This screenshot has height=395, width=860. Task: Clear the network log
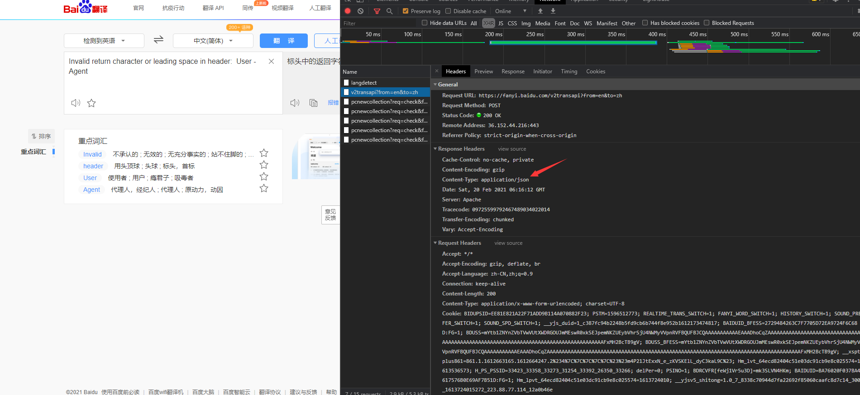(360, 11)
